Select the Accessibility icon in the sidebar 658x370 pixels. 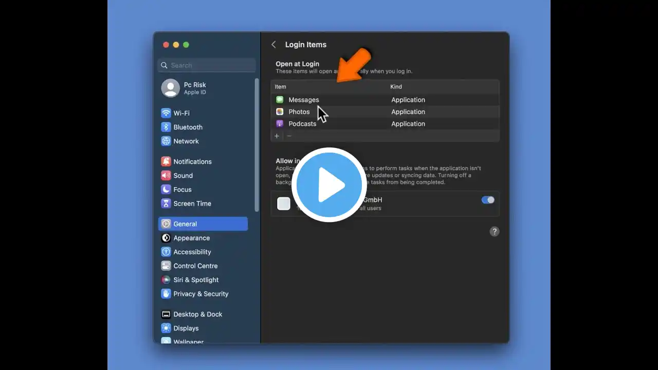click(x=166, y=252)
